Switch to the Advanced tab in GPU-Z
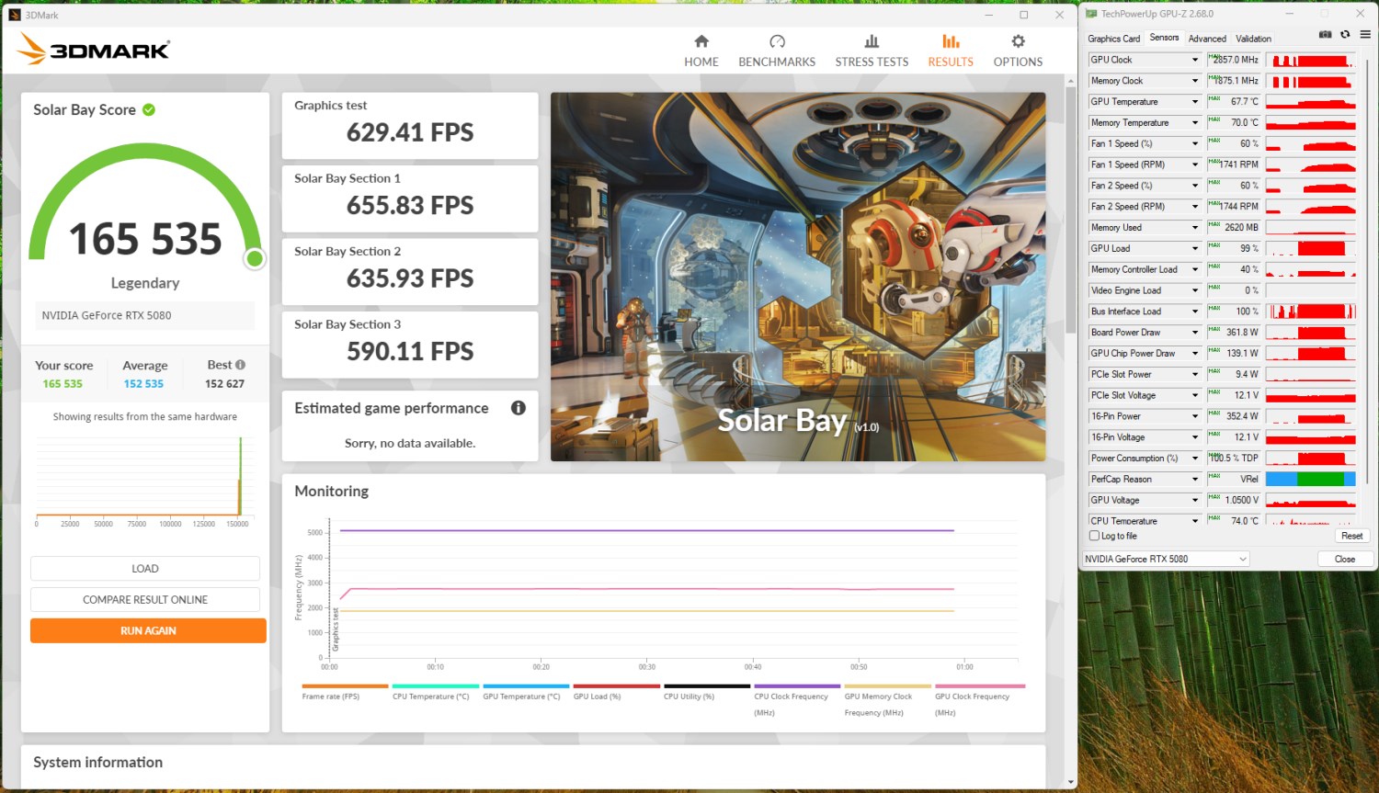This screenshot has width=1379, height=793. (x=1206, y=39)
